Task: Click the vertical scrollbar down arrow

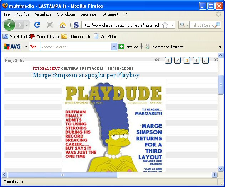Action: coord(220,169)
